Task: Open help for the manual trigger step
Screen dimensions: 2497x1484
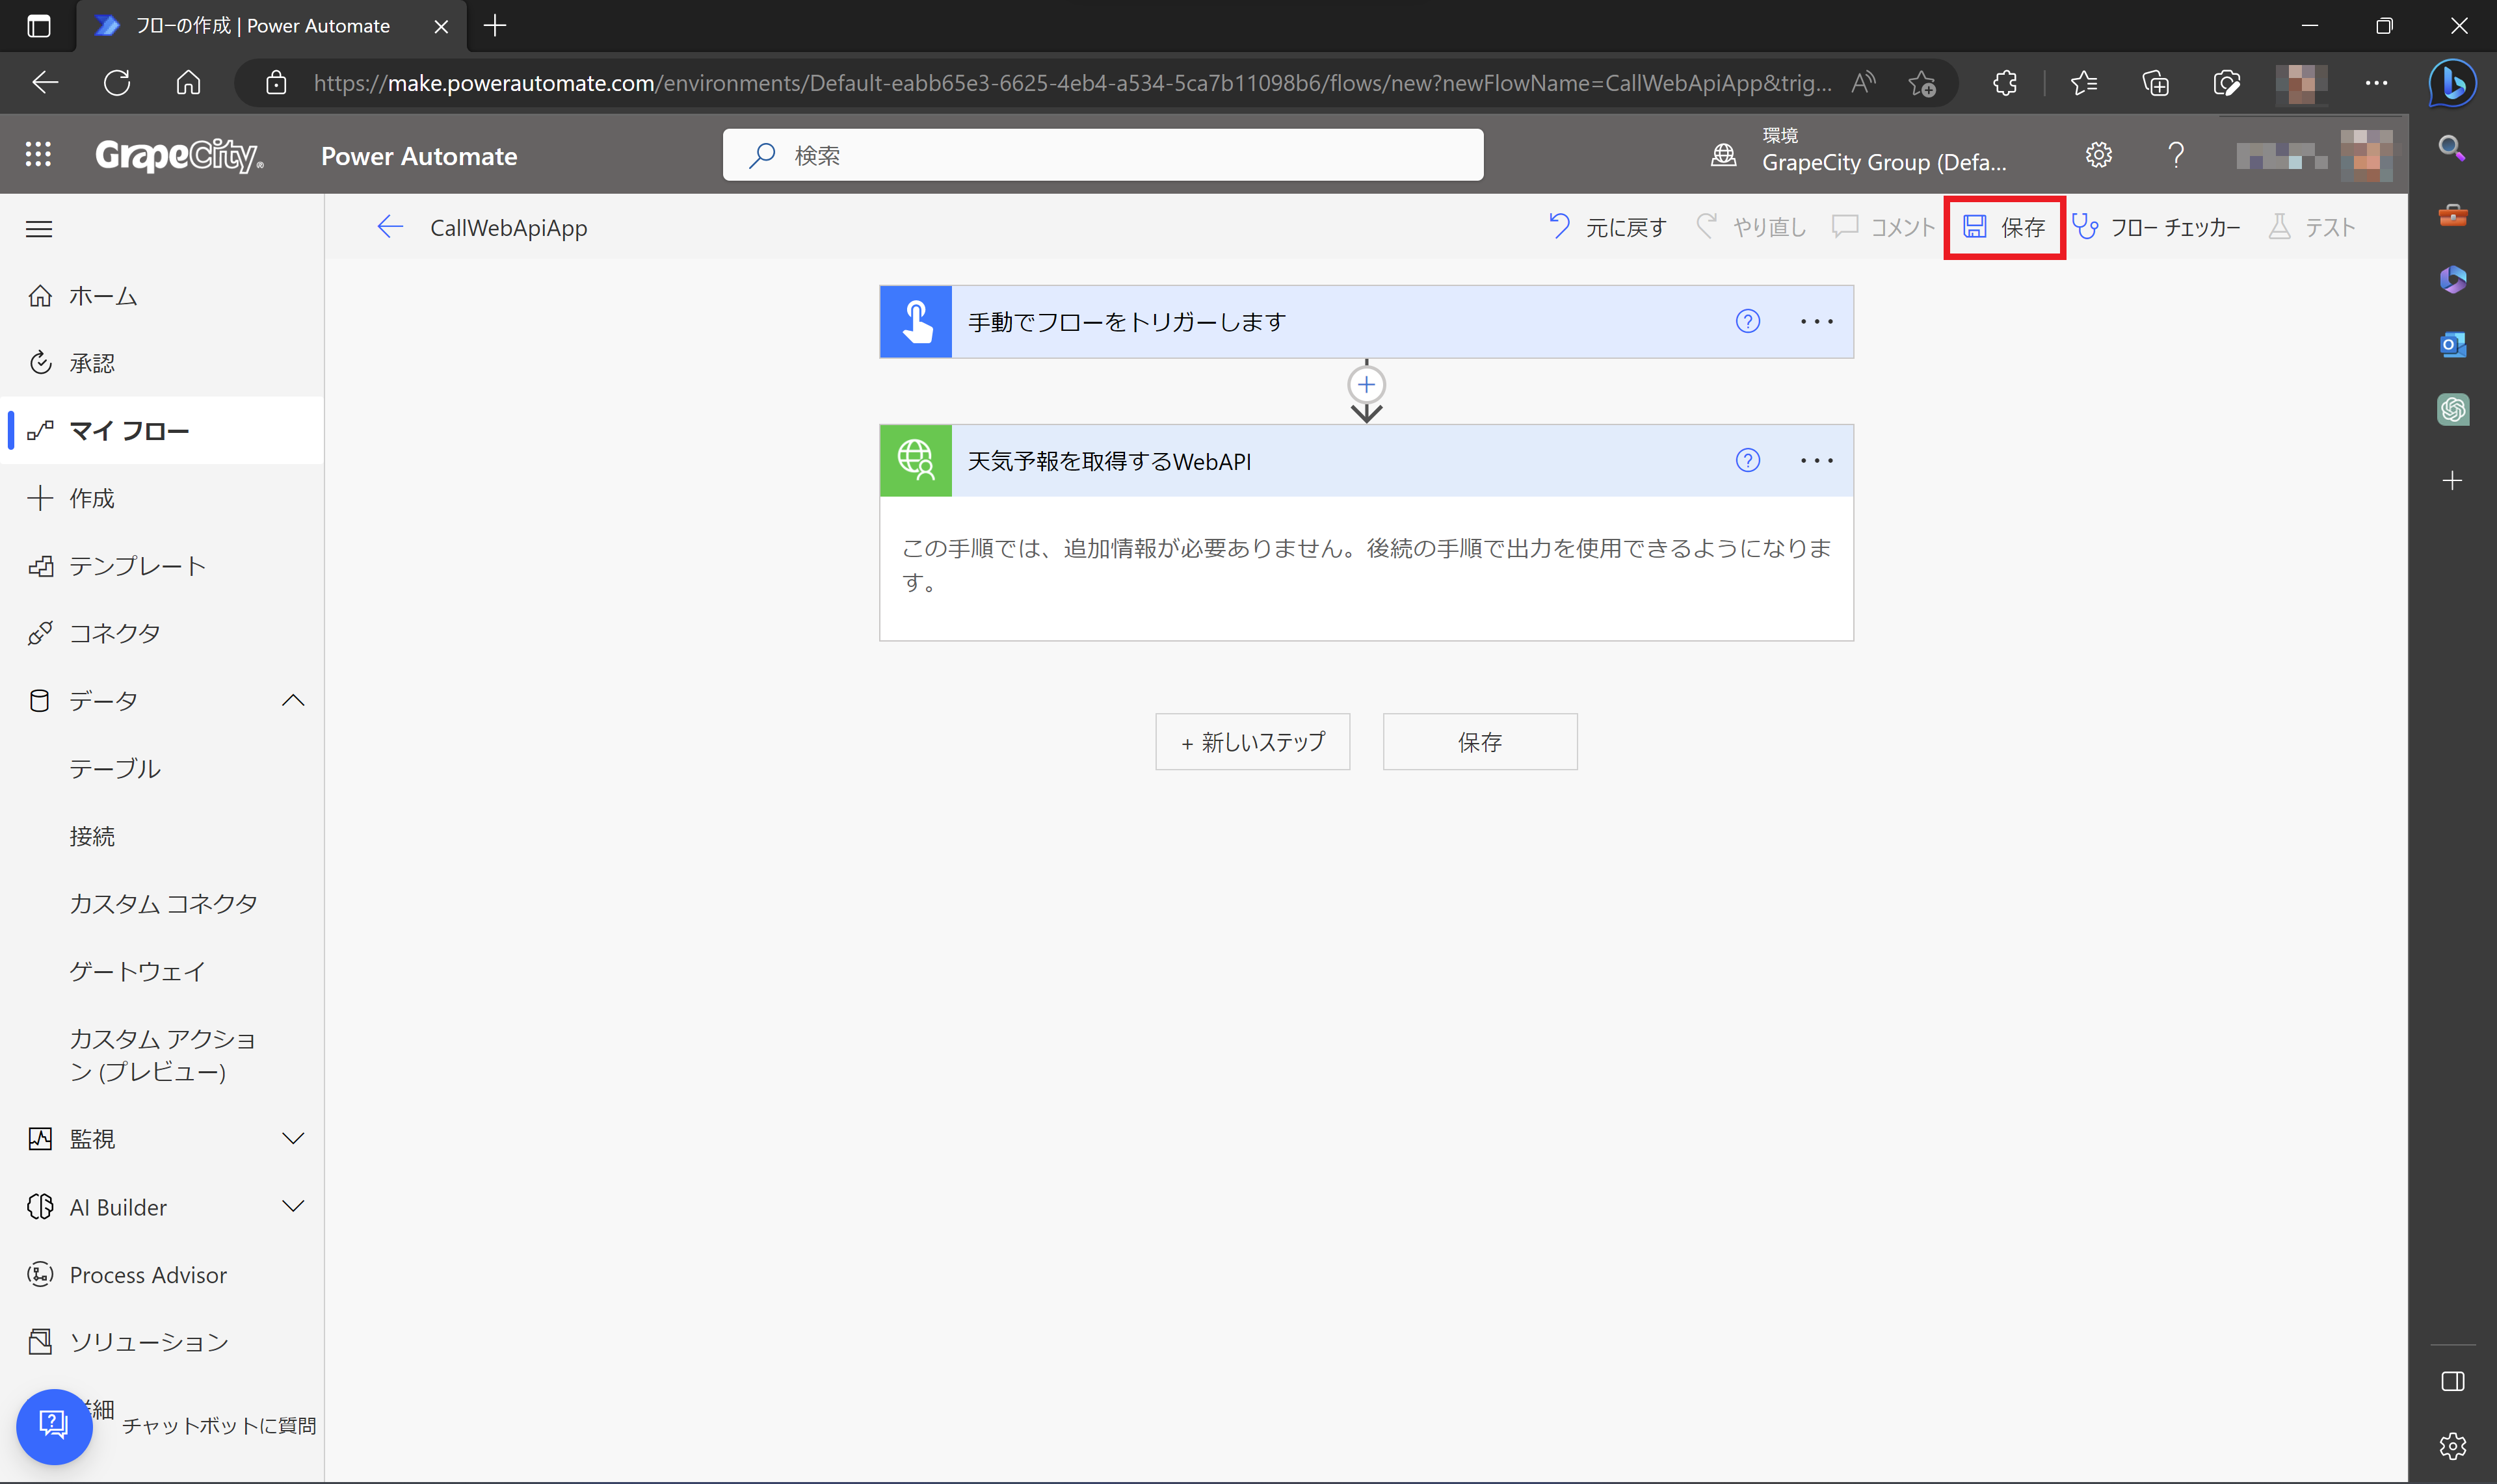Action: [1747, 321]
